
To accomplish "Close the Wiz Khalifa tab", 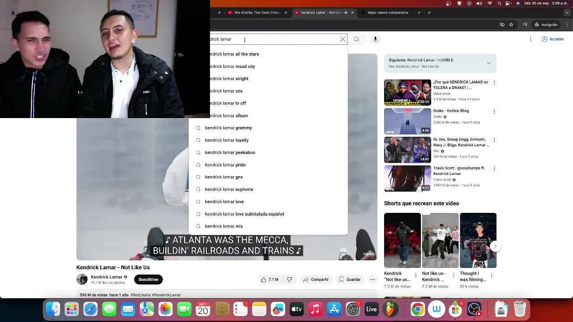I will point(286,13).
